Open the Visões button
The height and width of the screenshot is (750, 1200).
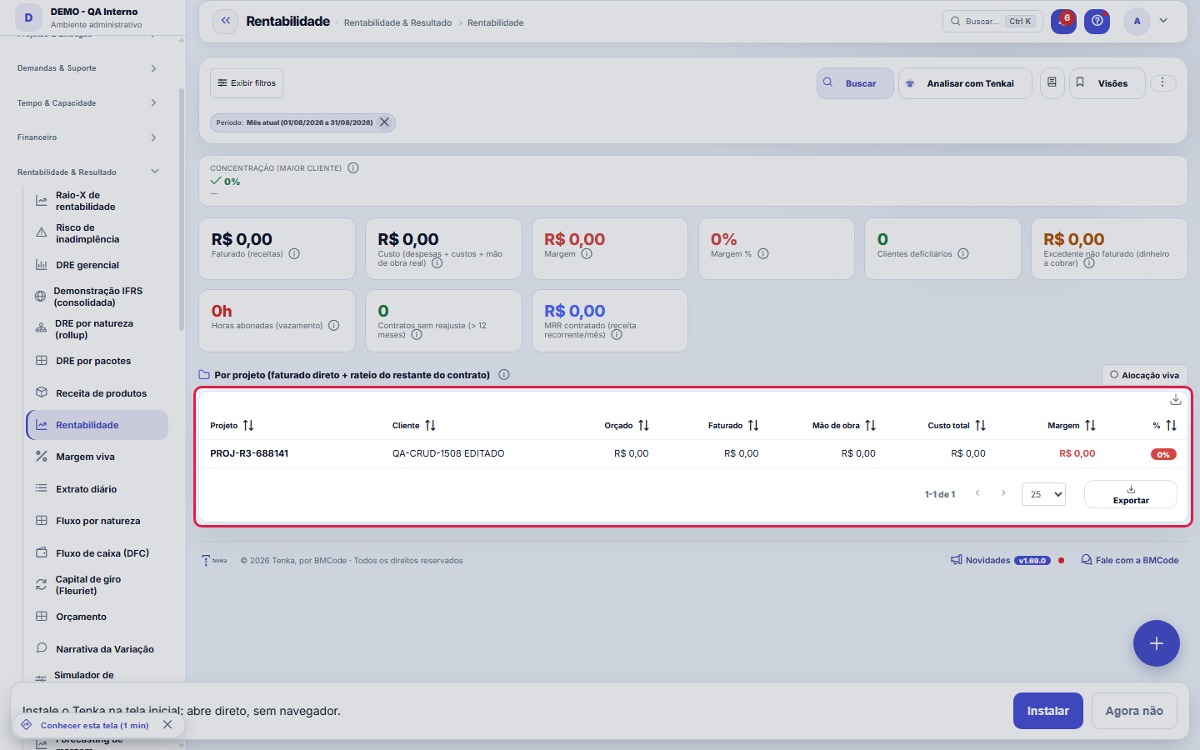pyautogui.click(x=1107, y=83)
